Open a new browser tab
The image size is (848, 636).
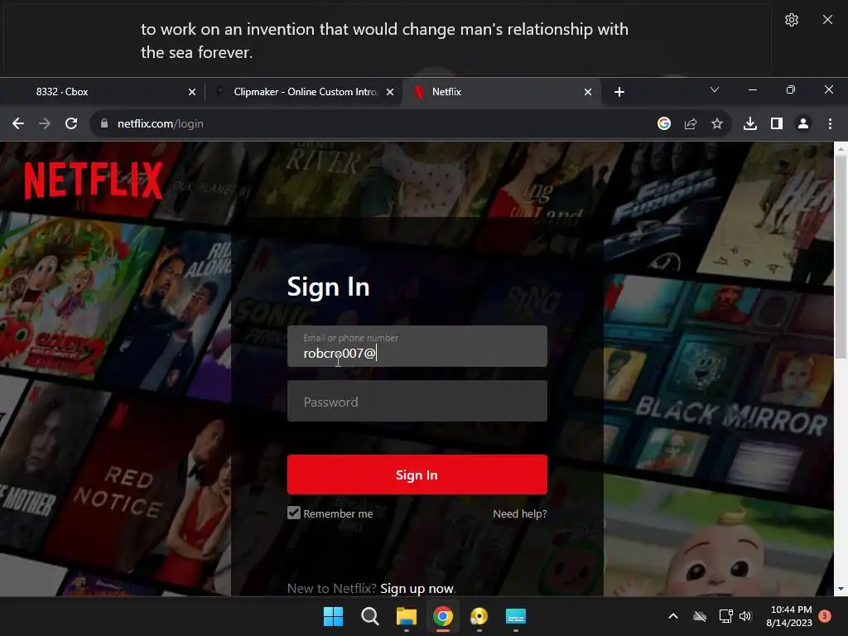click(619, 92)
